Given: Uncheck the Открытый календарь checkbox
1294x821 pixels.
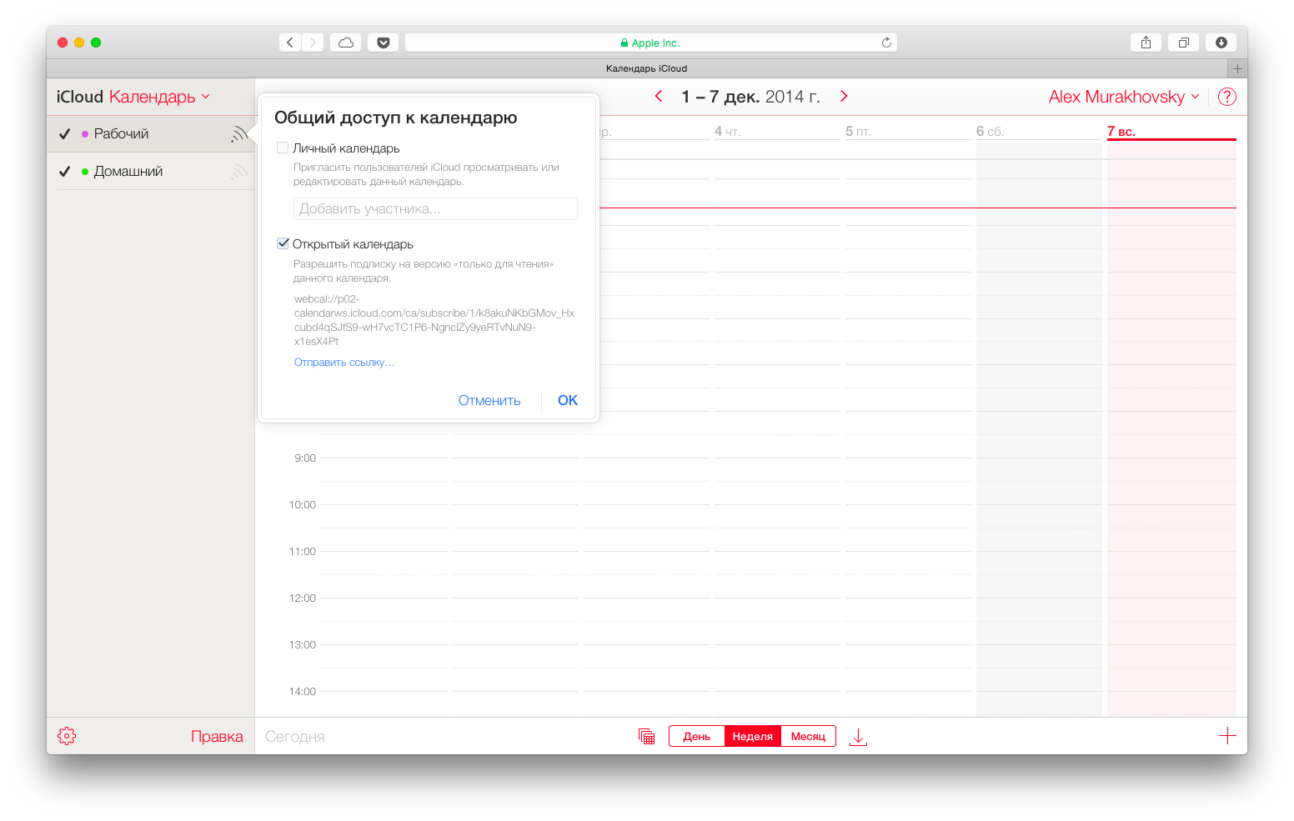Looking at the screenshot, I should [283, 243].
